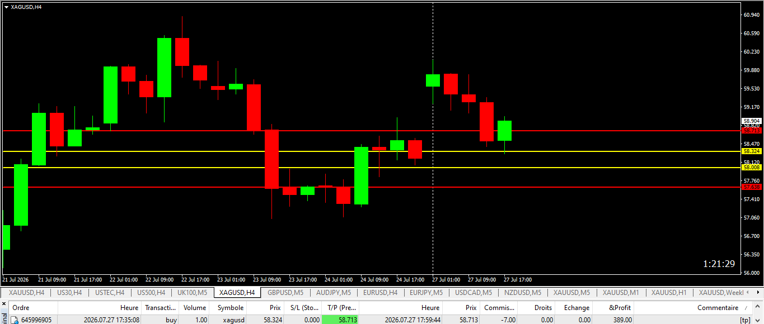Click the Commission column header
Image resolution: width=764 pixels, height=324 pixels.
pos(499,308)
